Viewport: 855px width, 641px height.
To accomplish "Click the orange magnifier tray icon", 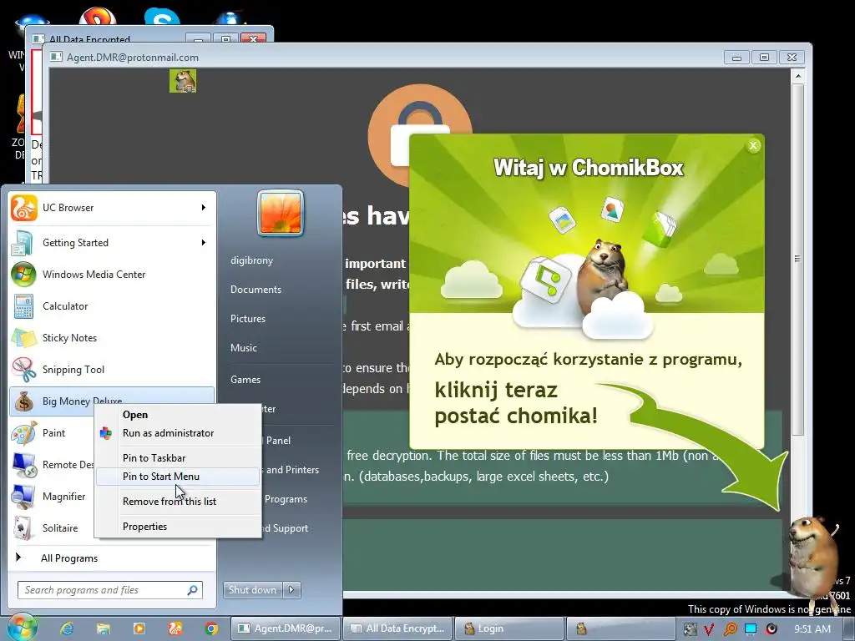I will click(730, 629).
